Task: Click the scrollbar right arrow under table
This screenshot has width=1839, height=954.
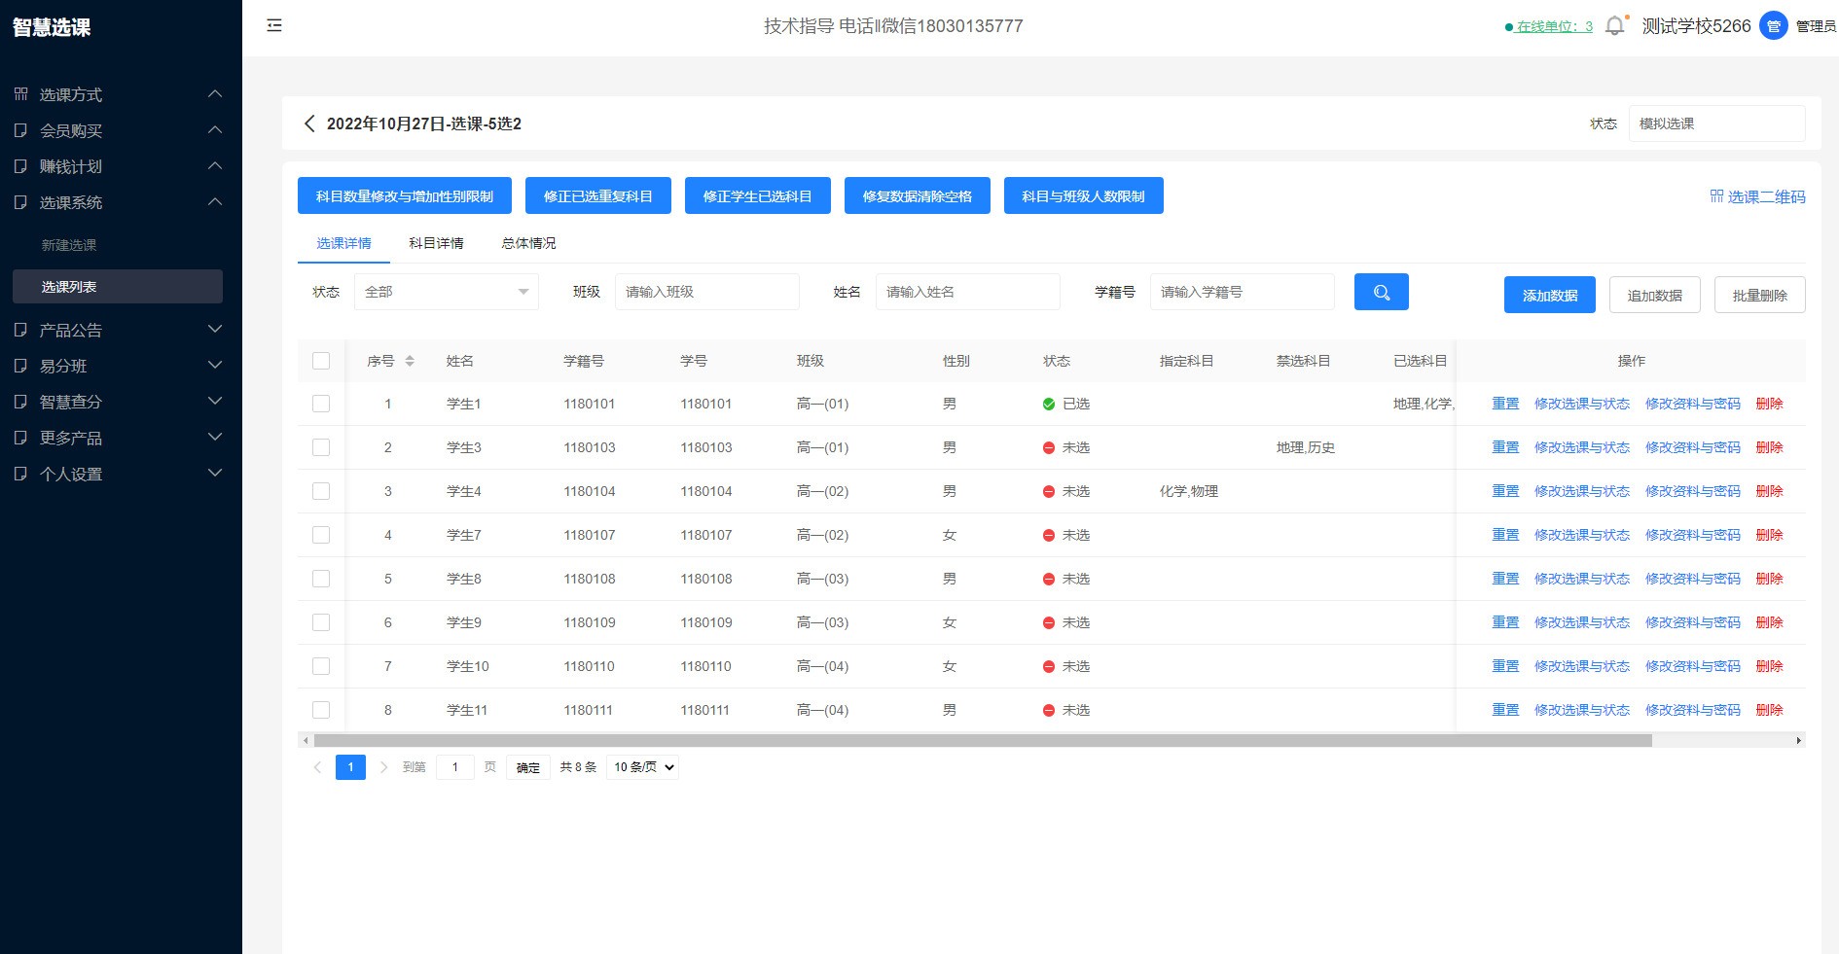Action: [1799, 741]
